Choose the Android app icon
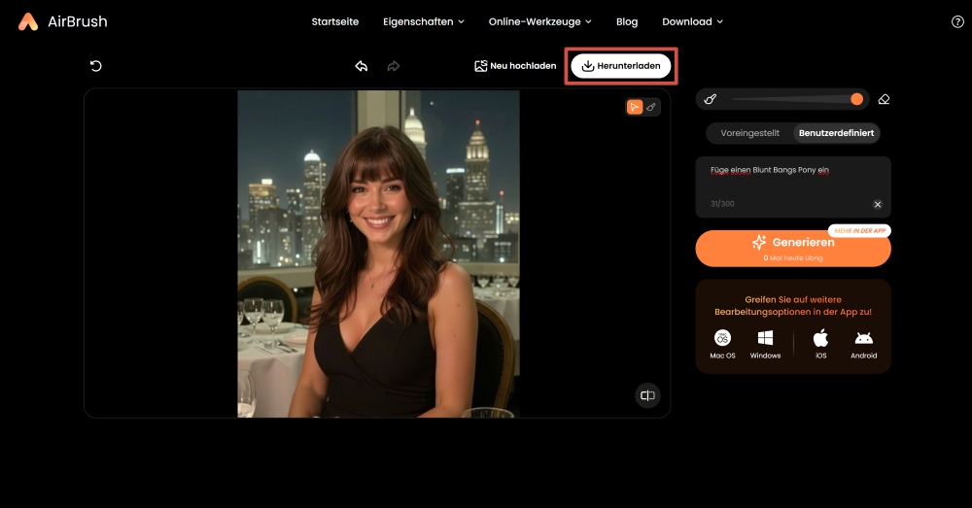The image size is (972, 508). tap(863, 343)
